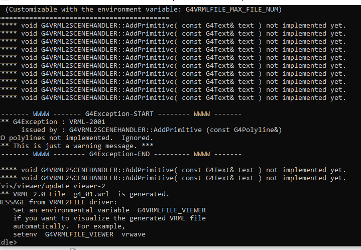Click the last G4Text line above /vis/viewer/update
This screenshot has height=250, width=361.
(173, 178)
